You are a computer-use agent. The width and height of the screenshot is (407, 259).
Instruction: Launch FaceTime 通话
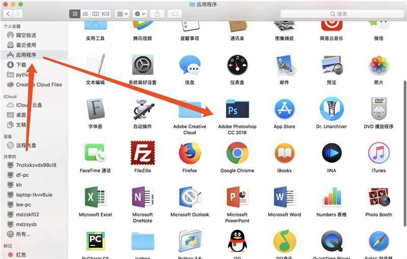pyautogui.click(x=95, y=153)
